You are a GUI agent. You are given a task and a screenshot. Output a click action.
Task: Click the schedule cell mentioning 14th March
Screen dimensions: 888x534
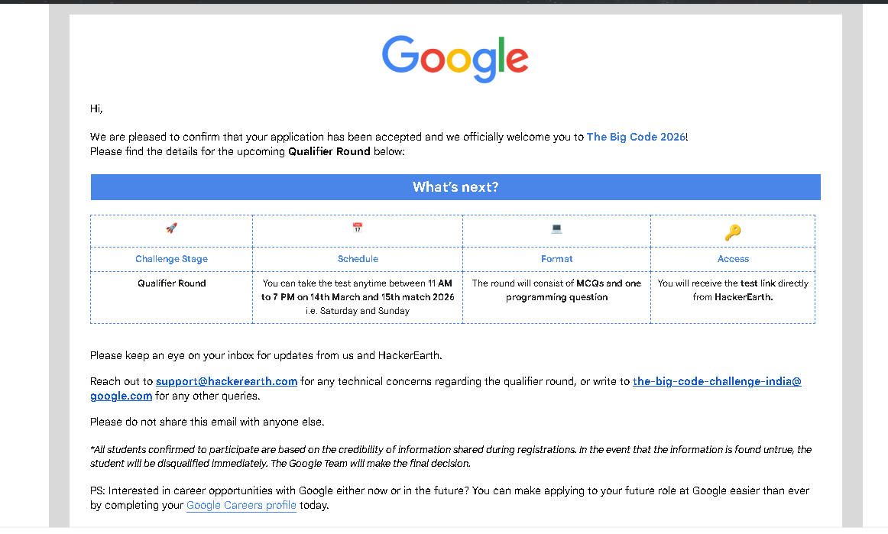tap(358, 296)
